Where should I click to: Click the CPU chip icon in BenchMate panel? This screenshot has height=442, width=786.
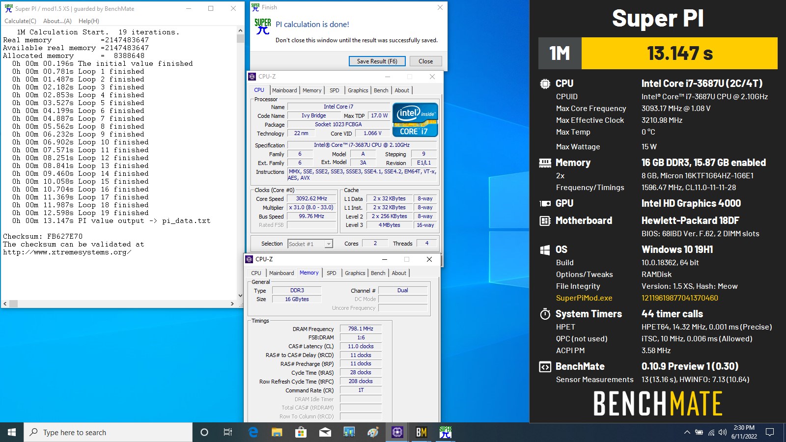pos(545,83)
